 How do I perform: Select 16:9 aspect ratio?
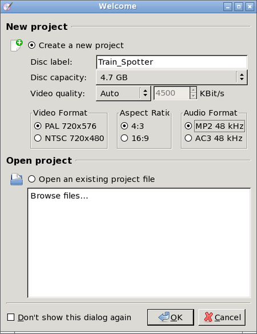pos(125,138)
